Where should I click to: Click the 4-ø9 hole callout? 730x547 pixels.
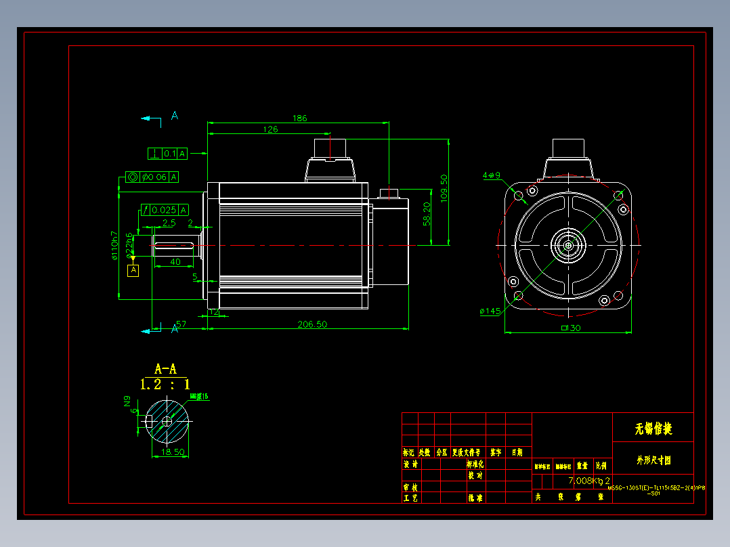click(492, 175)
